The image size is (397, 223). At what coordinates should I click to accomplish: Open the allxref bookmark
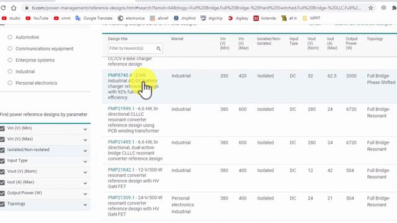tap(159, 18)
